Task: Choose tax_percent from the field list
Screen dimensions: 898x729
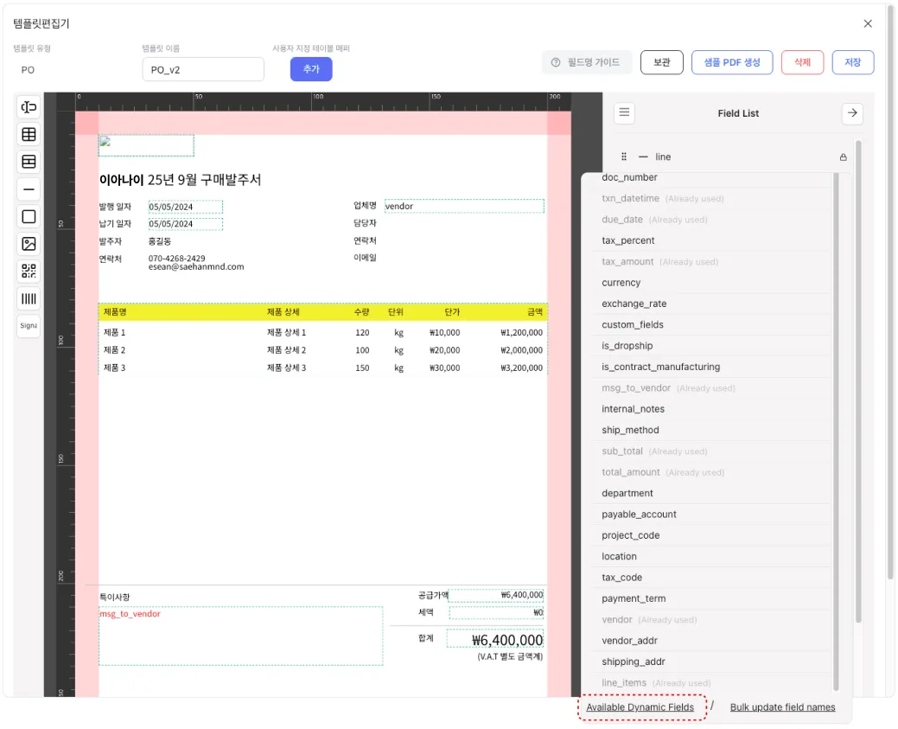Action: (x=628, y=240)
